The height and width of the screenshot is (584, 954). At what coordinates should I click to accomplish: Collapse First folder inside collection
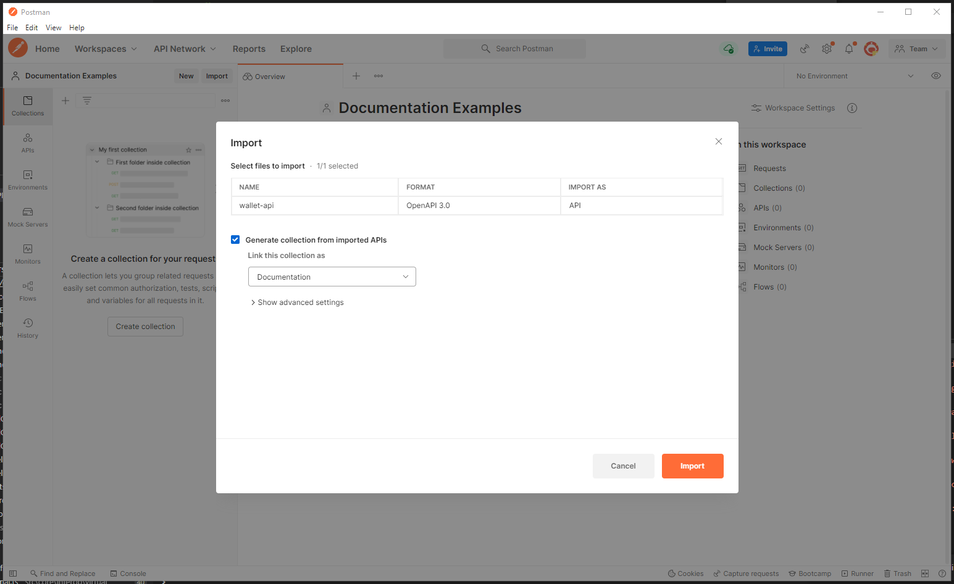[x=97, y=162]
